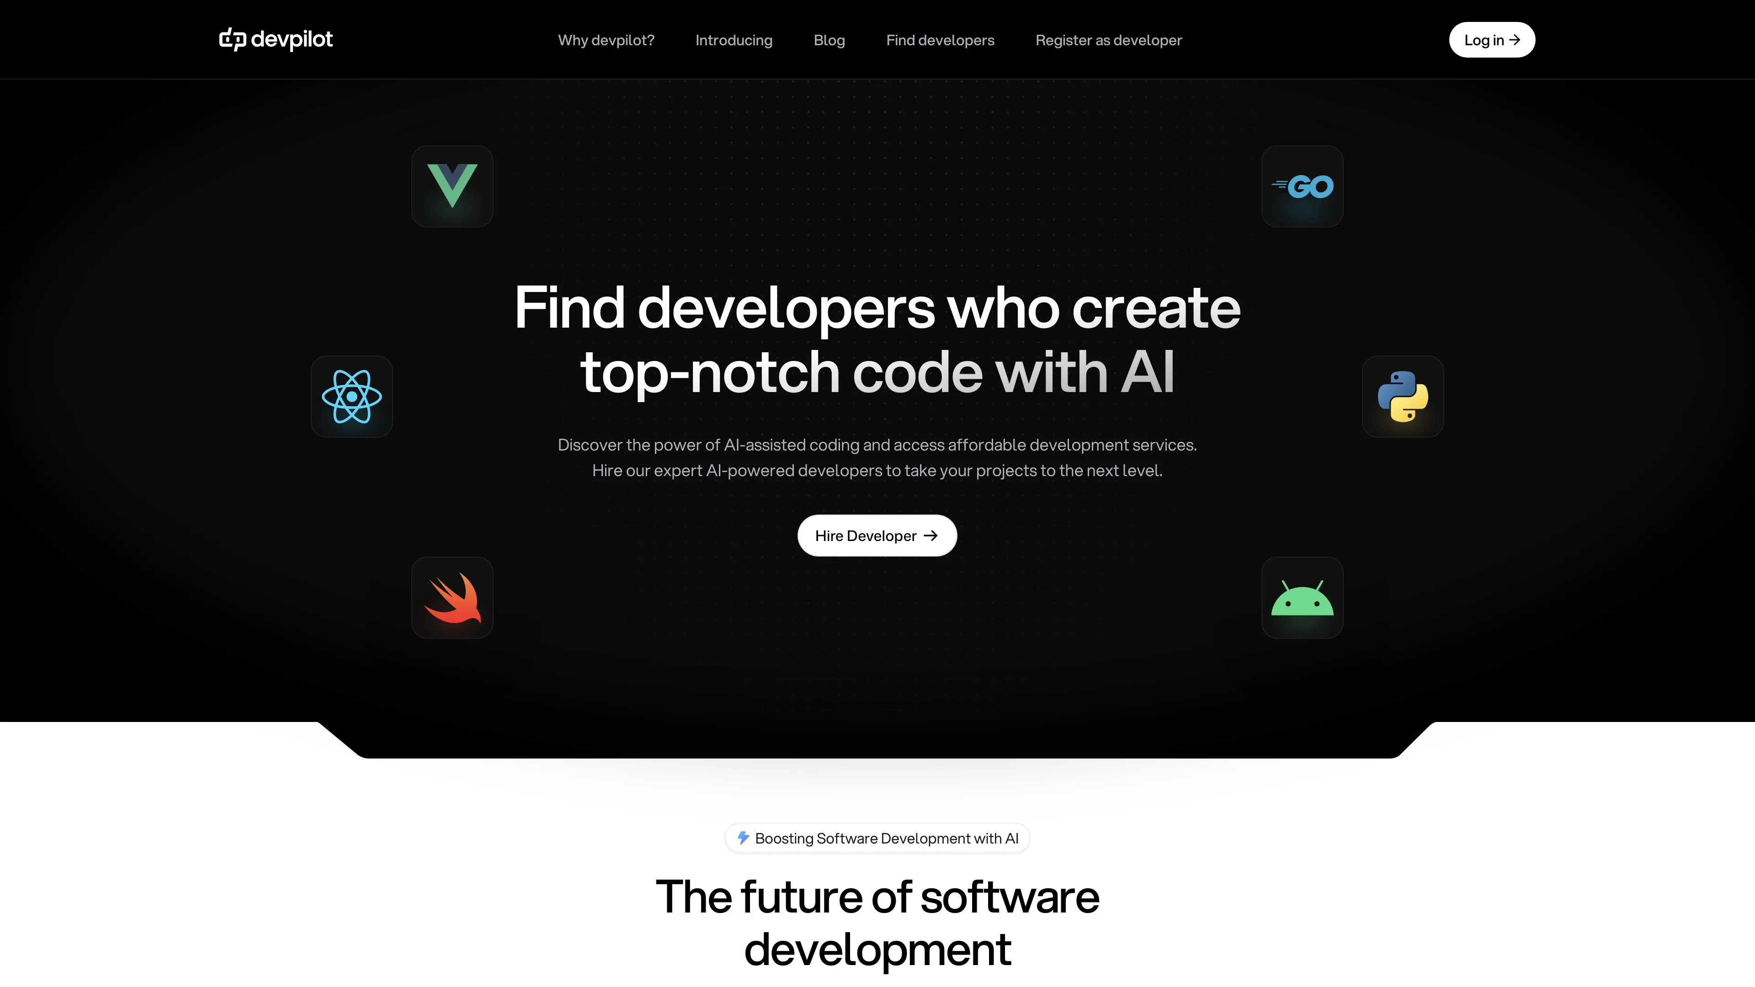Screen dimensions: 1755x987
Task: Toggle the Log in arrow button
Action: tap(1492, 40)
